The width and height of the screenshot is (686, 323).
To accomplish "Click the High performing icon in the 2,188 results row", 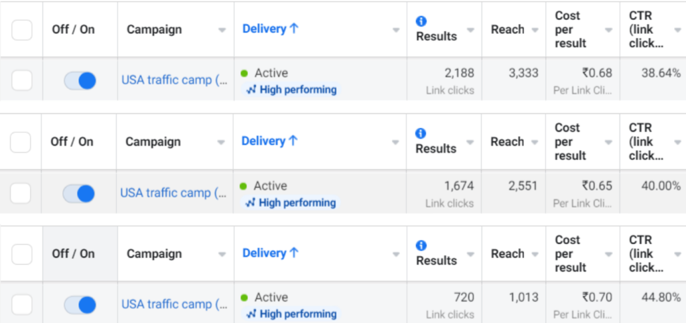I will point(251,90).
